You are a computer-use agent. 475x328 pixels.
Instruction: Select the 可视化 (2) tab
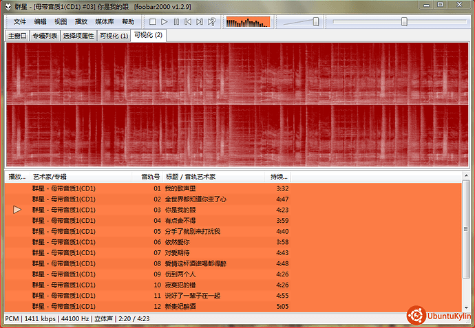click(x=148, y=35)
